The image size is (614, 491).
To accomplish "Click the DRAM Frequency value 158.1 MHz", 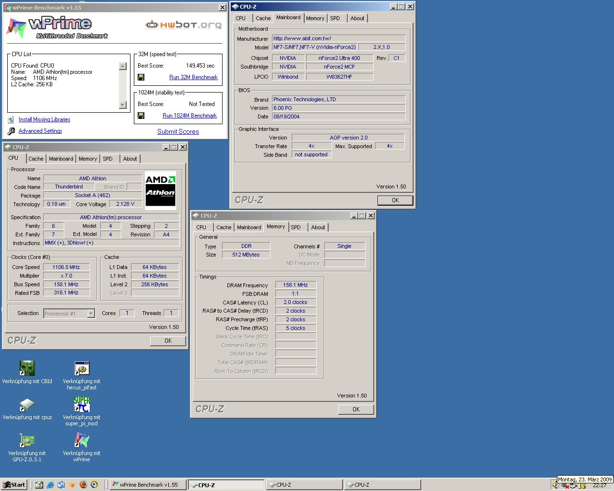I will coord(295,285).
